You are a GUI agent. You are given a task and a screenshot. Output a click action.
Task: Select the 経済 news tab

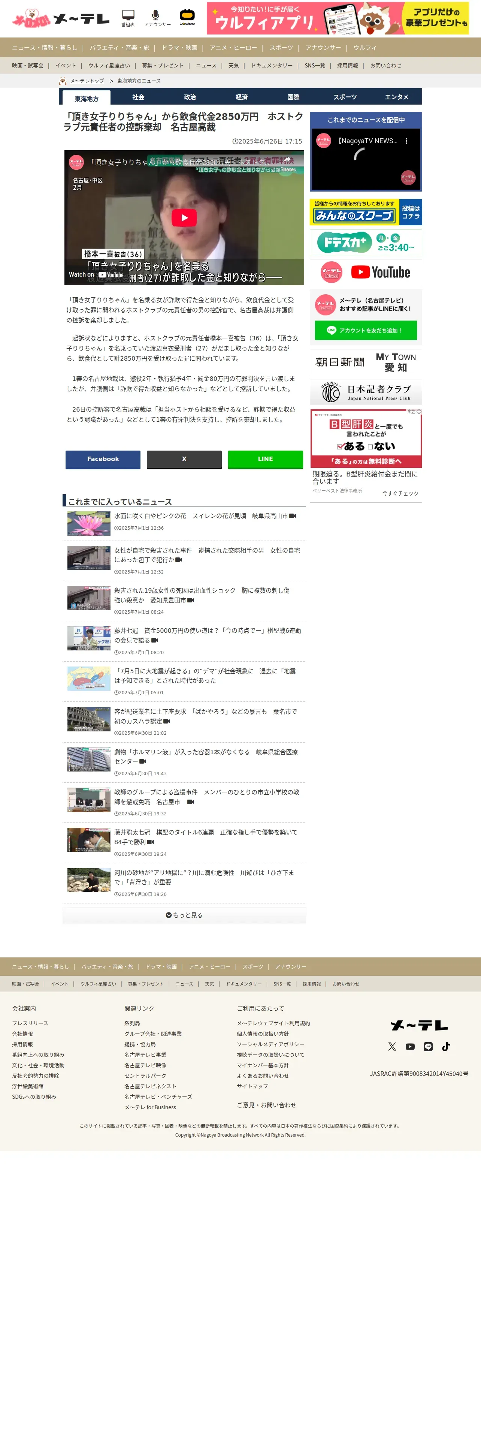[x=241, y=97]
